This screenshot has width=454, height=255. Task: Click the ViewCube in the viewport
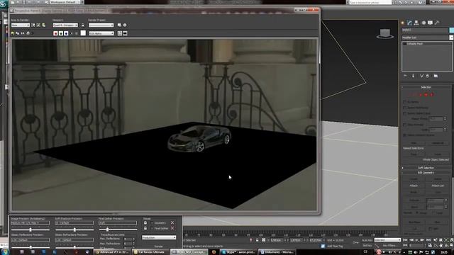[x=385, y=34]
